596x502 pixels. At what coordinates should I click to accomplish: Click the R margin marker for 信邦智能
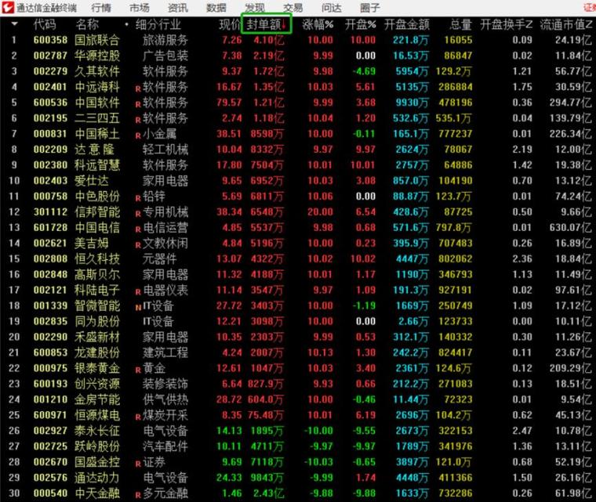pyautogui.click(x=138, y=214)
